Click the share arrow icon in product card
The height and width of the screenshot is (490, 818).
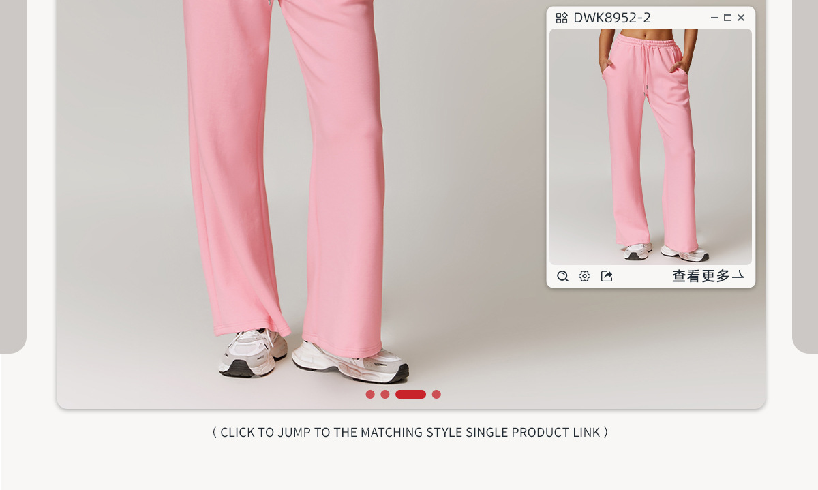(607, 276)
